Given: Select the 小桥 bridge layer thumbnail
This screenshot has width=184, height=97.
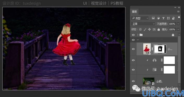Looking at the screenshot, I should (149, 81).
